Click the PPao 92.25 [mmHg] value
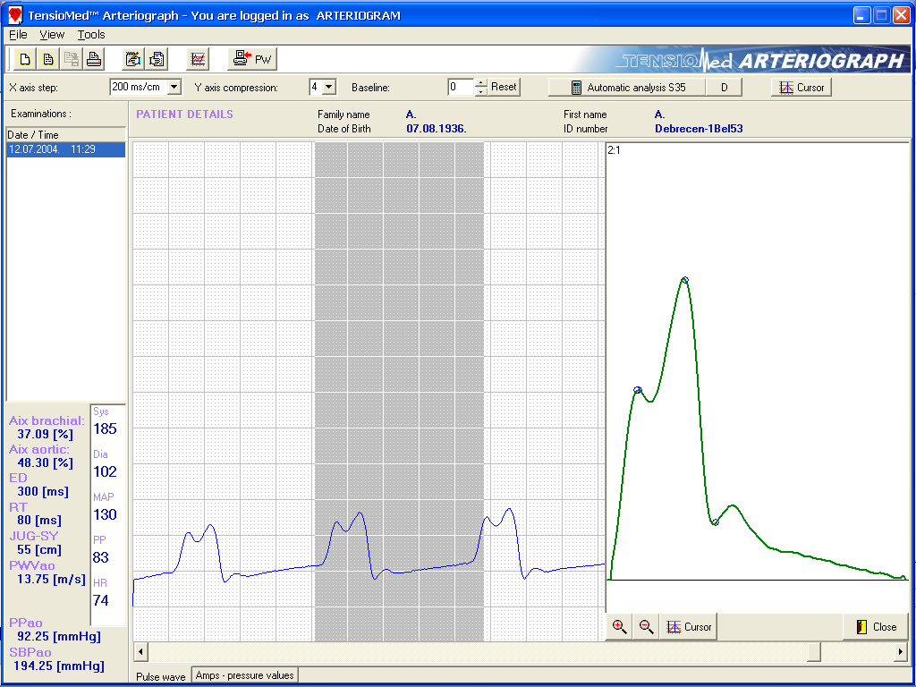The image size is (916, 687). pyautogui.click(x=59, y=636)
